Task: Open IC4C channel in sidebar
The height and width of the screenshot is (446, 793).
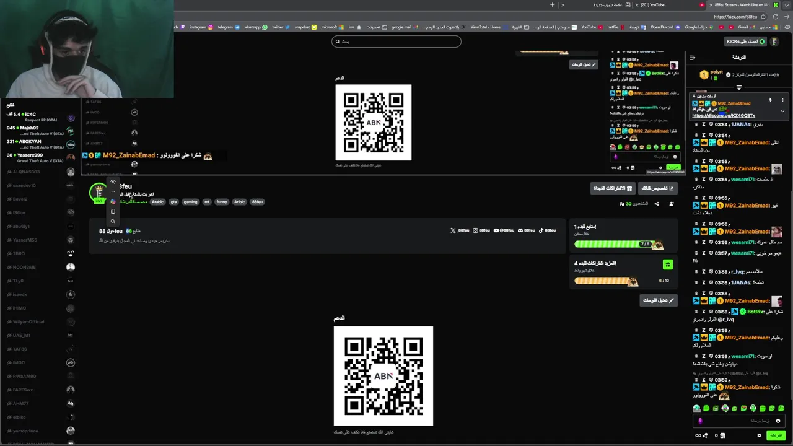Action: coord(40,117)
